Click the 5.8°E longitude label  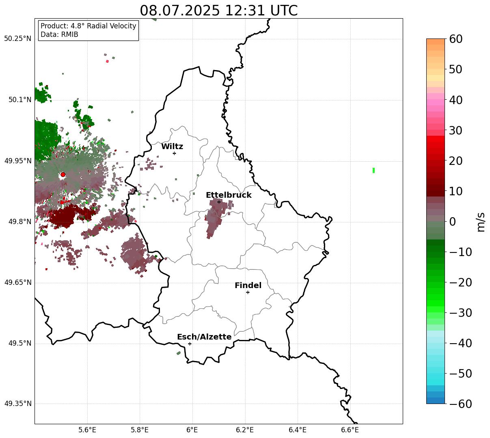point(140,430)
